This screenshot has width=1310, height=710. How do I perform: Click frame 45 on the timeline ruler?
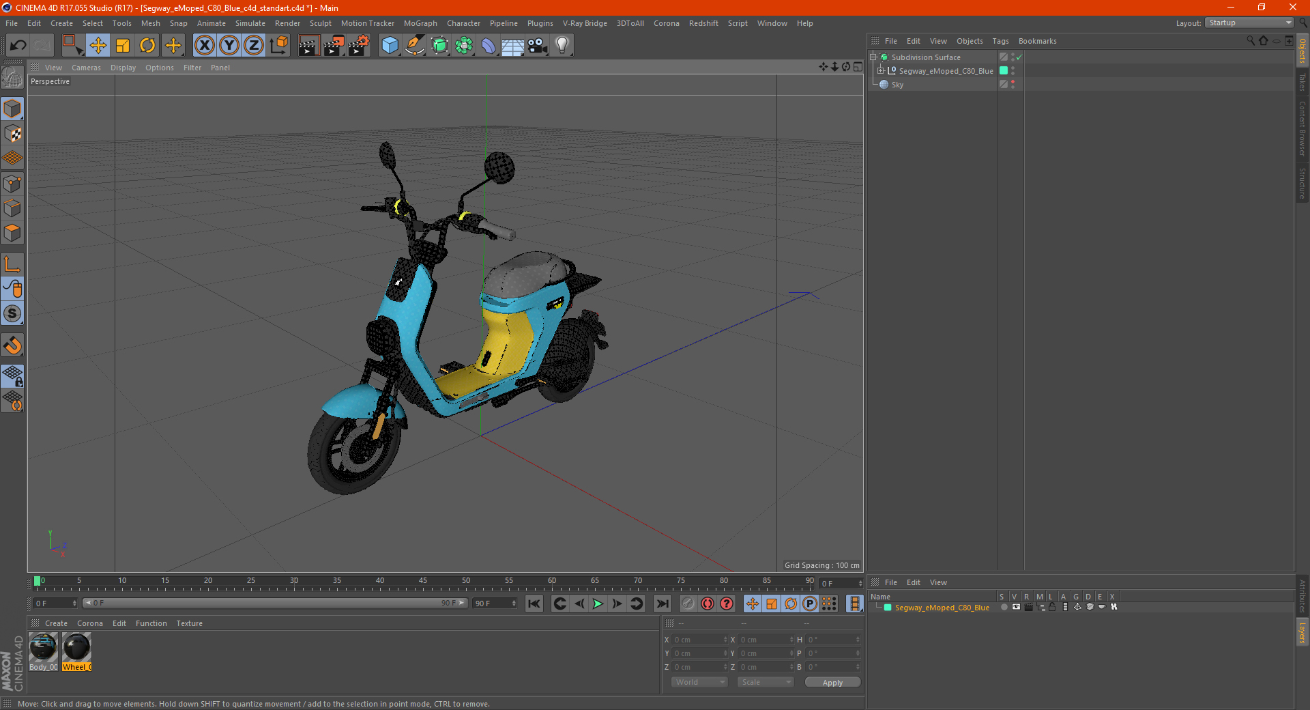[x=423, y=582]
